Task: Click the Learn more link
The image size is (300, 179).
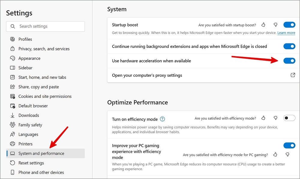Action: click(x=286, y=33)
